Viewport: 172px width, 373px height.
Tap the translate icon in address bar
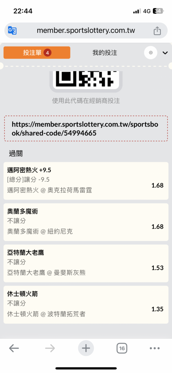12,31
